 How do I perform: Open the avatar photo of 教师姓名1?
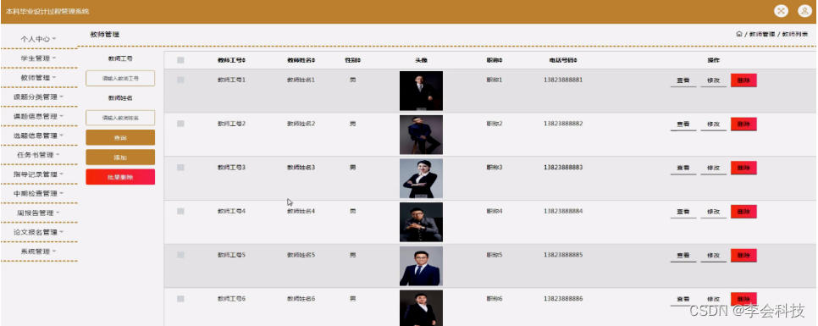click(x=421, y=91)
